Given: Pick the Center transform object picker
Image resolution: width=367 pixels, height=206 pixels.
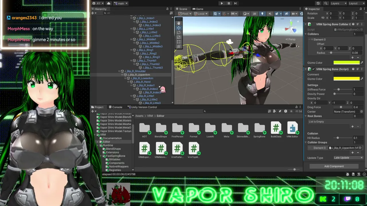Looking at the screenshot, I should tap(362, 112).
